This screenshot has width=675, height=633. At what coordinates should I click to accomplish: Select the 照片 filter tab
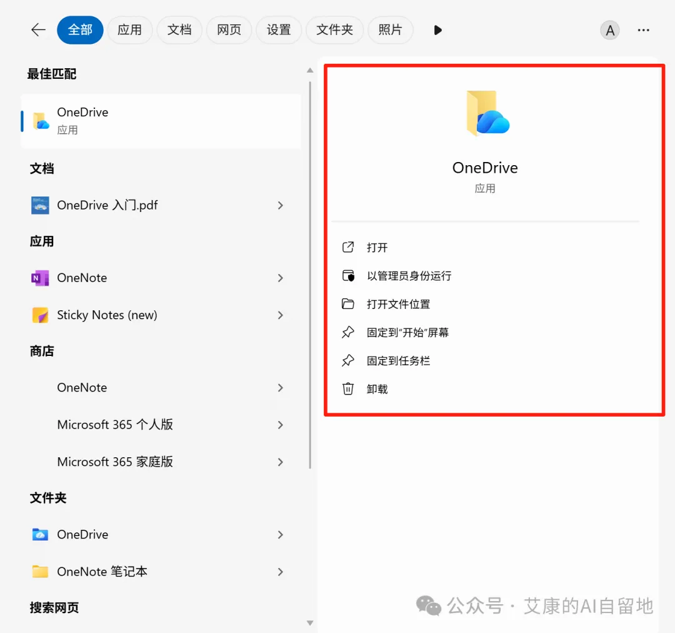(x=390, y=30)
